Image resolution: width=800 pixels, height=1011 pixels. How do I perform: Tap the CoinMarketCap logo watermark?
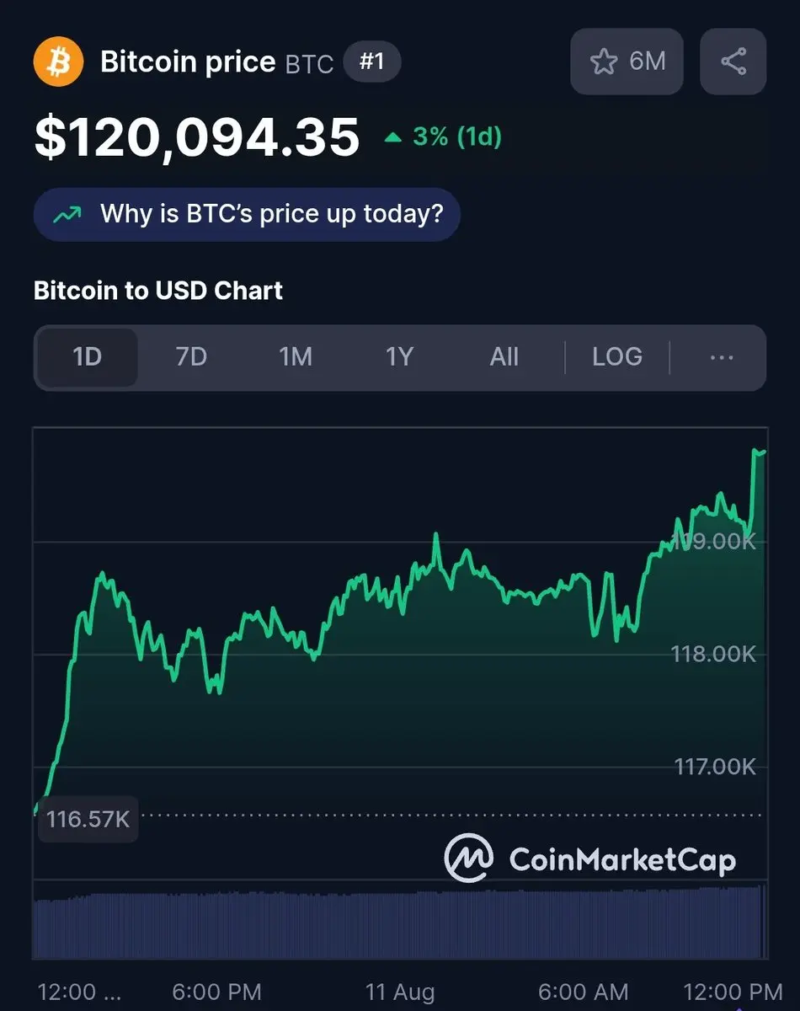point(590,859)
